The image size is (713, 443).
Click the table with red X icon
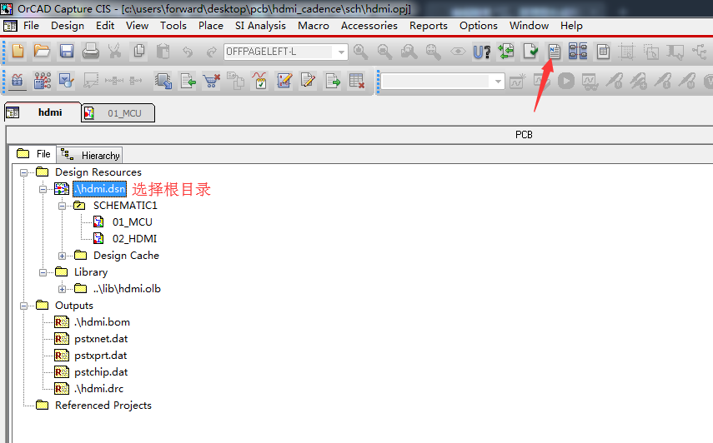click(357, 82)
